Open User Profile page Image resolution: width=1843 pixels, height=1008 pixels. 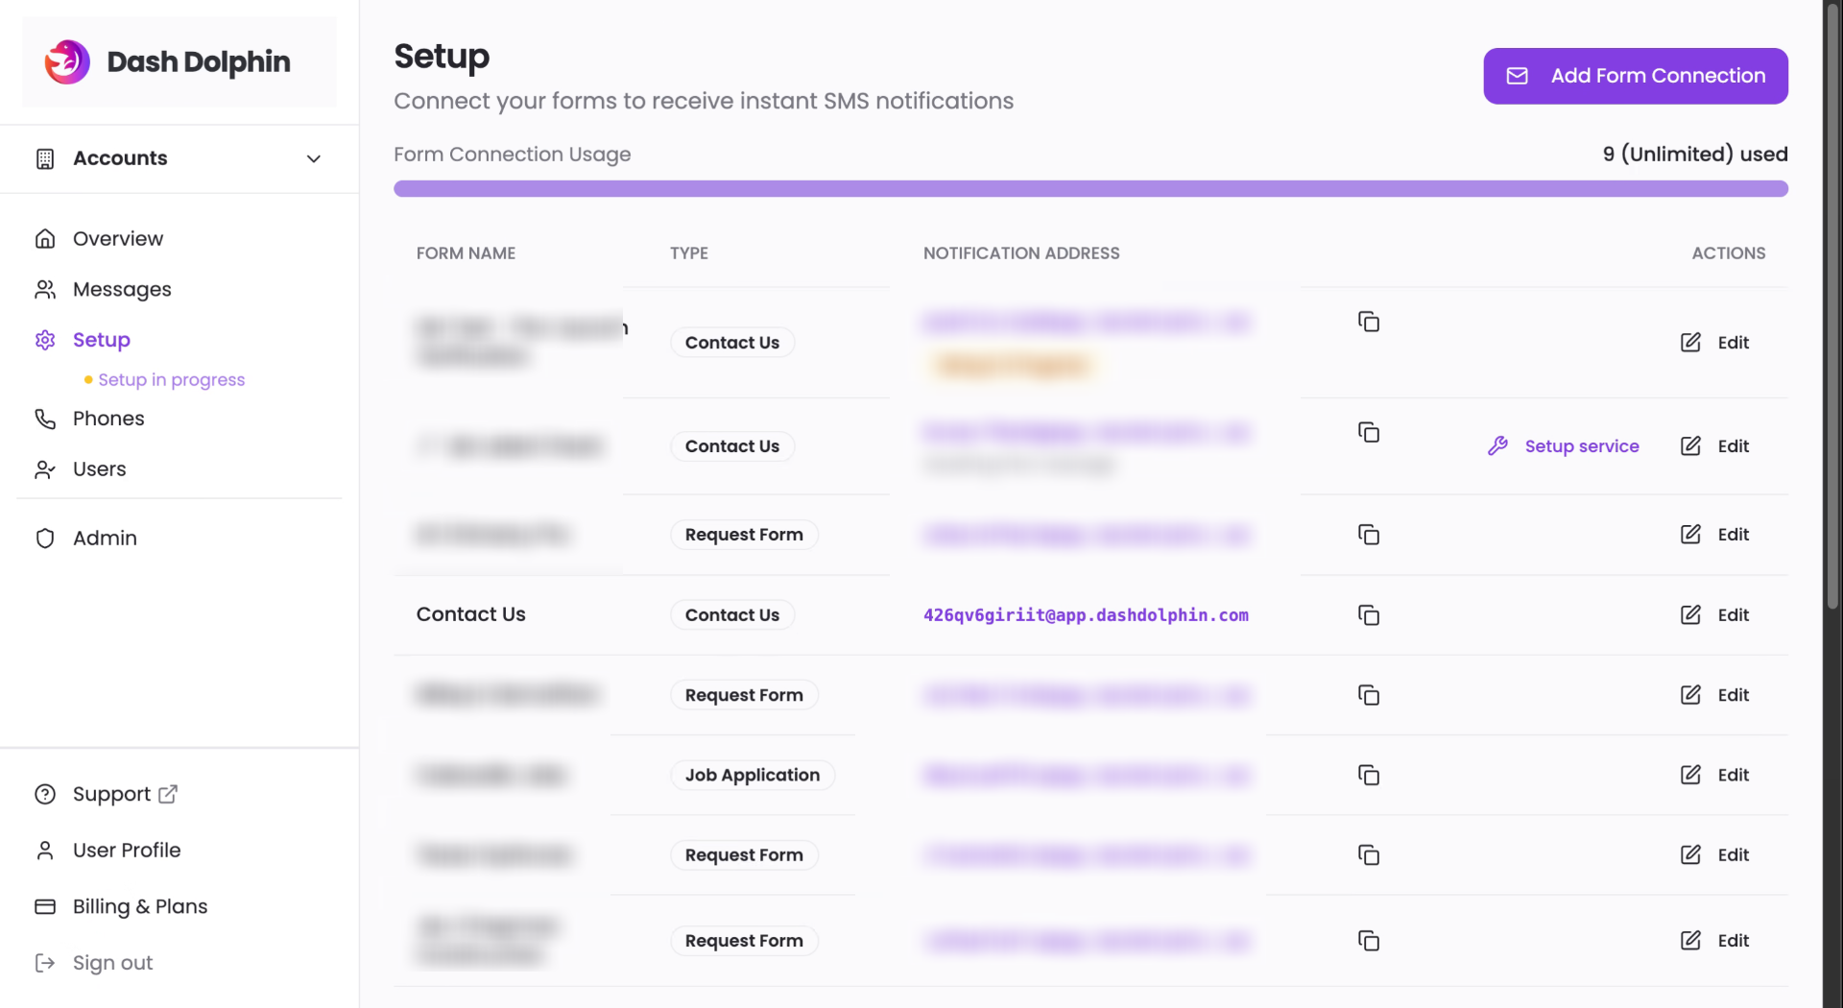tap(127, 851)
